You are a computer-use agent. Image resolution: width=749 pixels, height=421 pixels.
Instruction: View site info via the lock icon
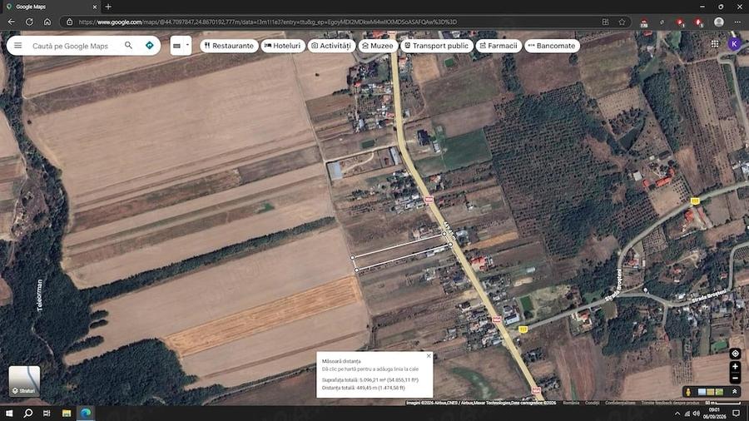[69, 22]
